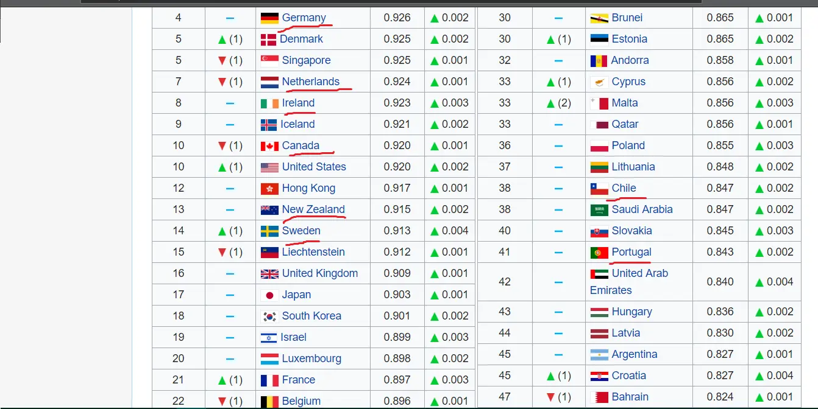Click the Estonia flag icon

pos(599,40)
